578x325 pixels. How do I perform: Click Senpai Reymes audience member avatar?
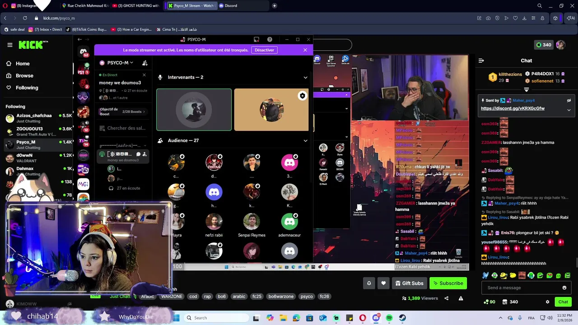pos(252,222)
